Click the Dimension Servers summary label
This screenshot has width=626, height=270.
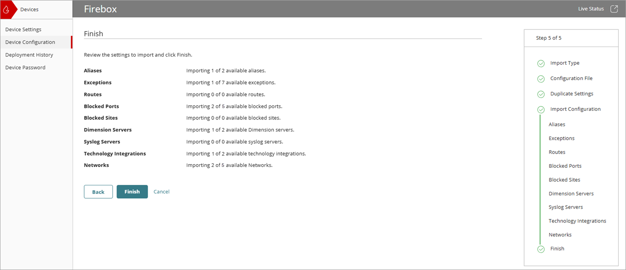tap(108, 130)
